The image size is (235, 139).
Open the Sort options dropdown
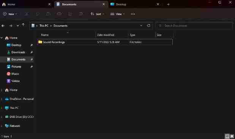[98, 14]
